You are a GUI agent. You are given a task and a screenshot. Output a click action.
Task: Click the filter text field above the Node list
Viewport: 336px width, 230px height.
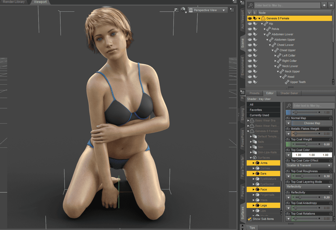click(287, 5)
